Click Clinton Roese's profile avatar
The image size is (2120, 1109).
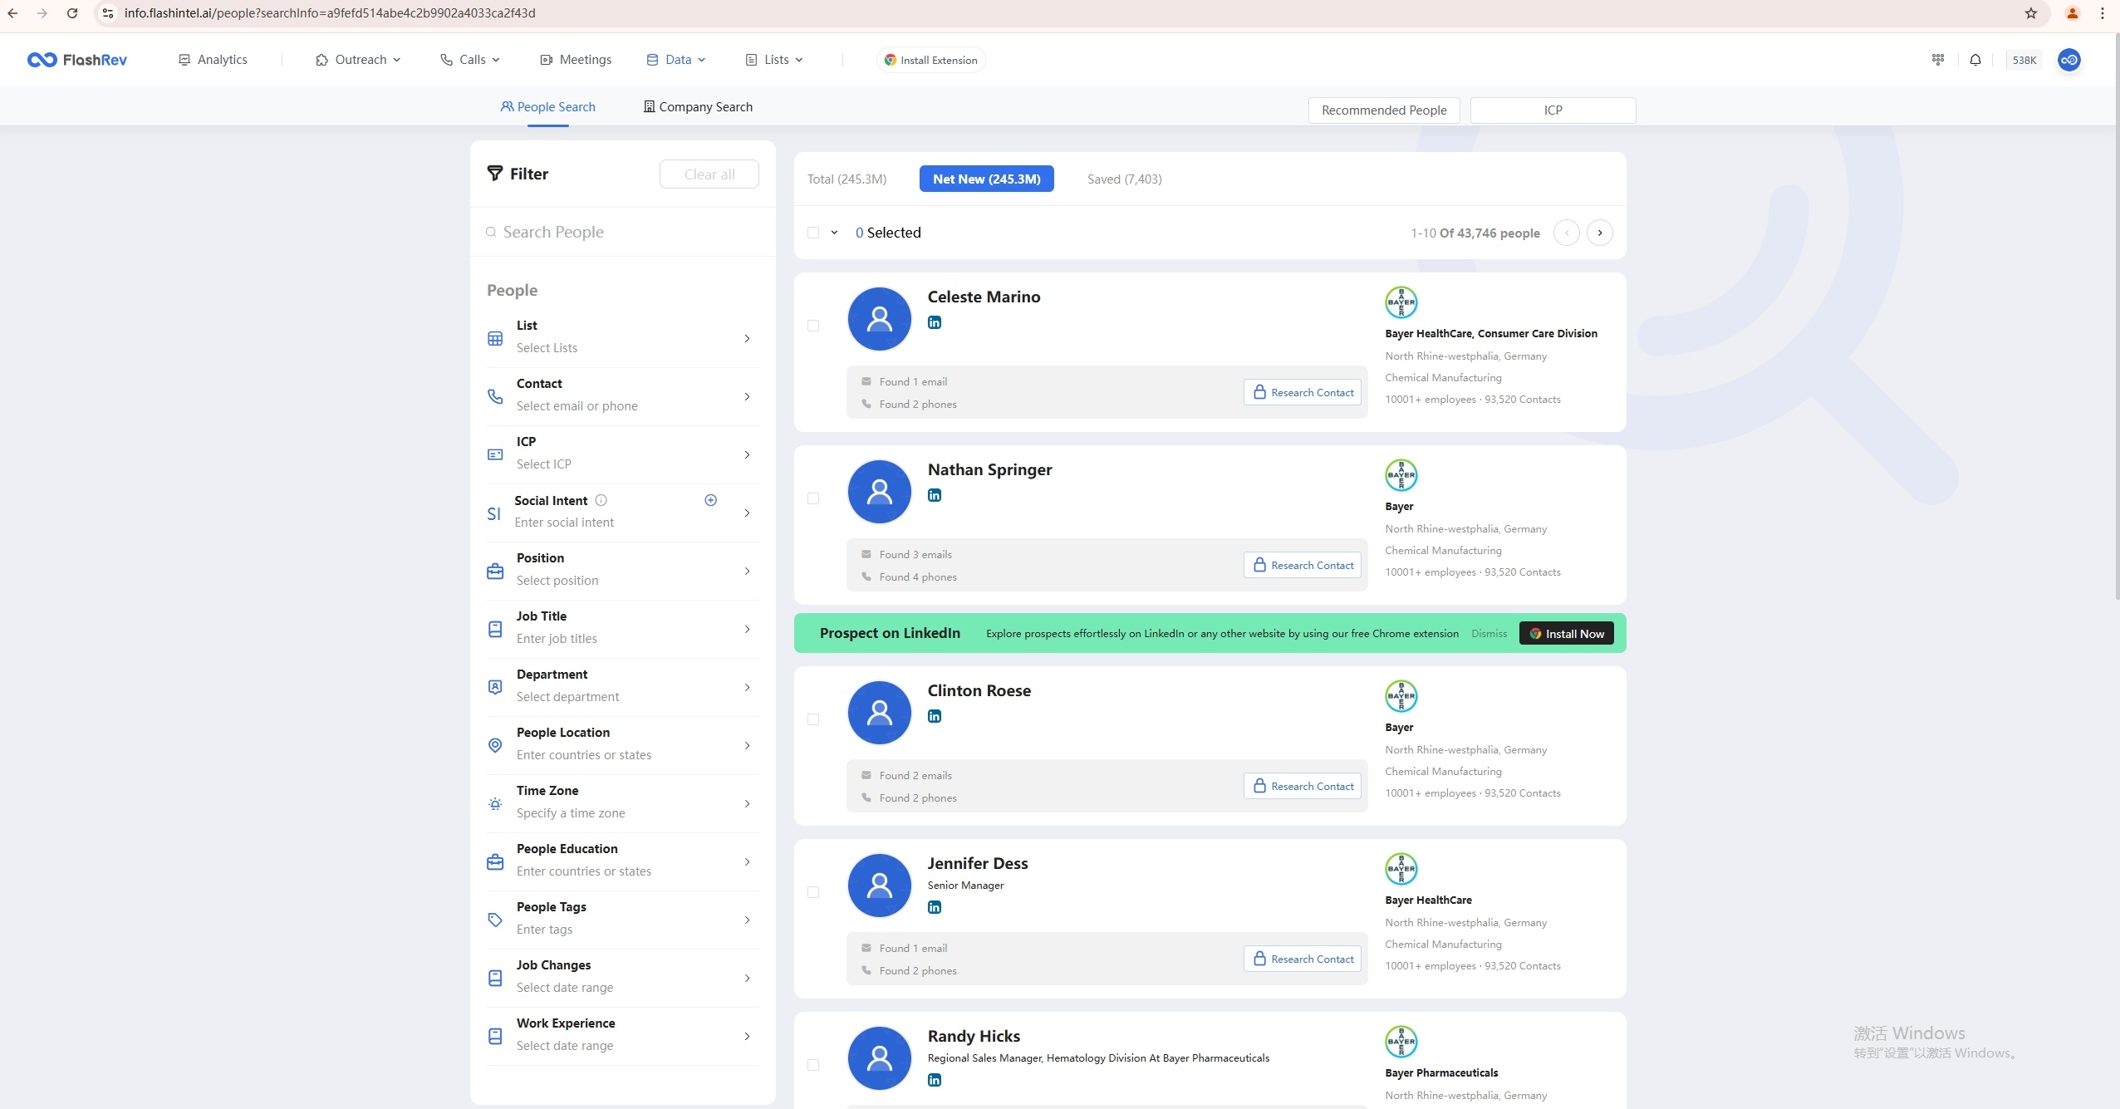point(880,713)
